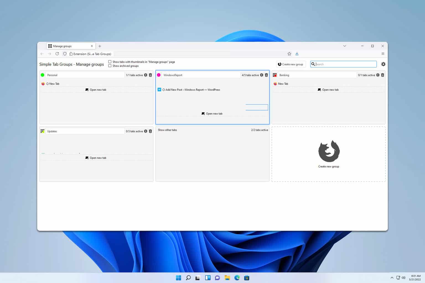Go forward to next page

(x=50, y=54)
